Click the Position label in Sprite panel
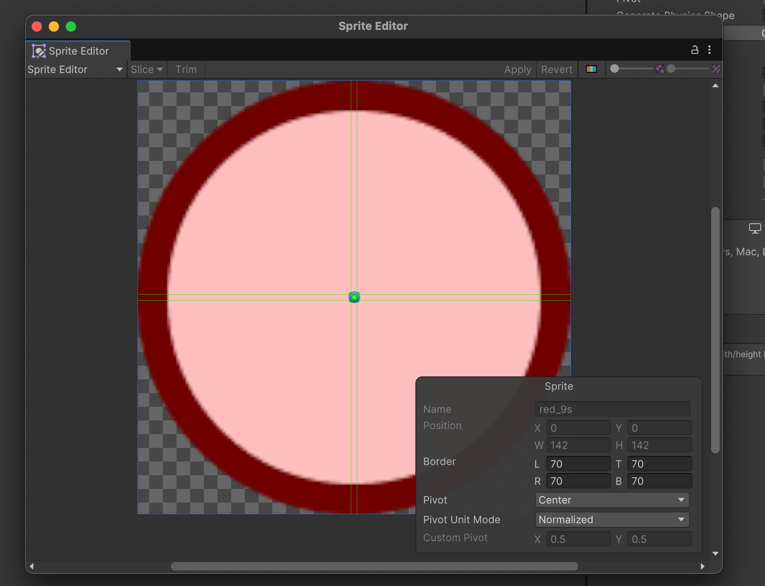 pos(442,426)
